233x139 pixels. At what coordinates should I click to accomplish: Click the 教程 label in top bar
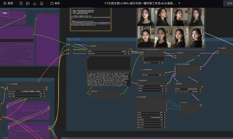click(x=57, y=3)
